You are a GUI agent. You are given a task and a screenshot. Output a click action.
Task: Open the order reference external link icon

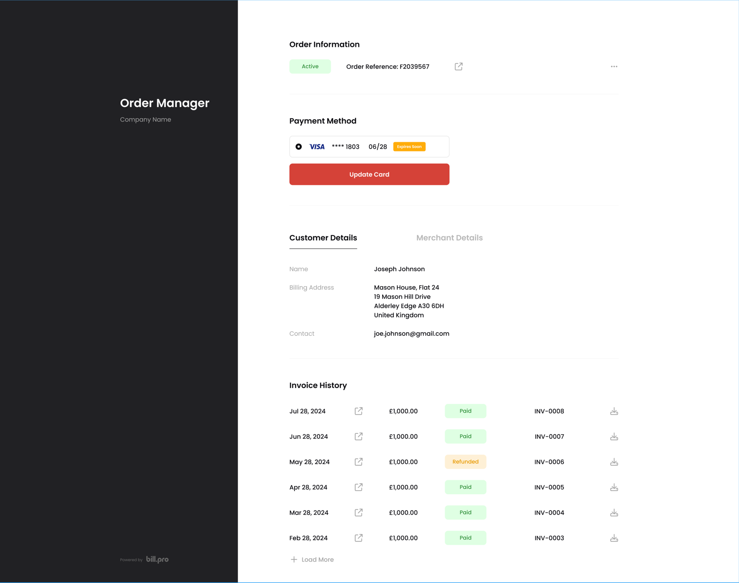pos(459,67)
